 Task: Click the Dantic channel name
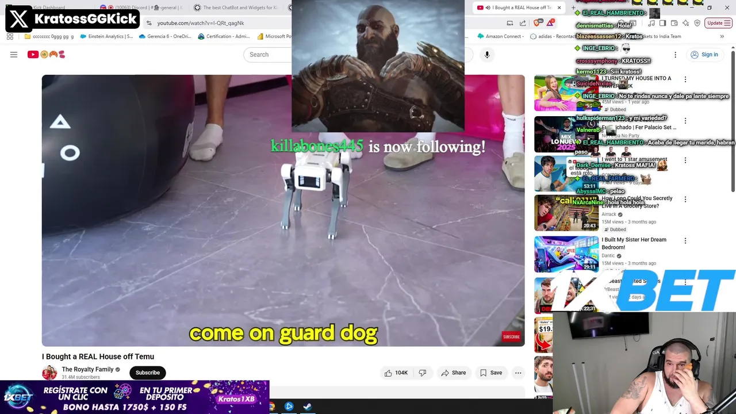608,255
